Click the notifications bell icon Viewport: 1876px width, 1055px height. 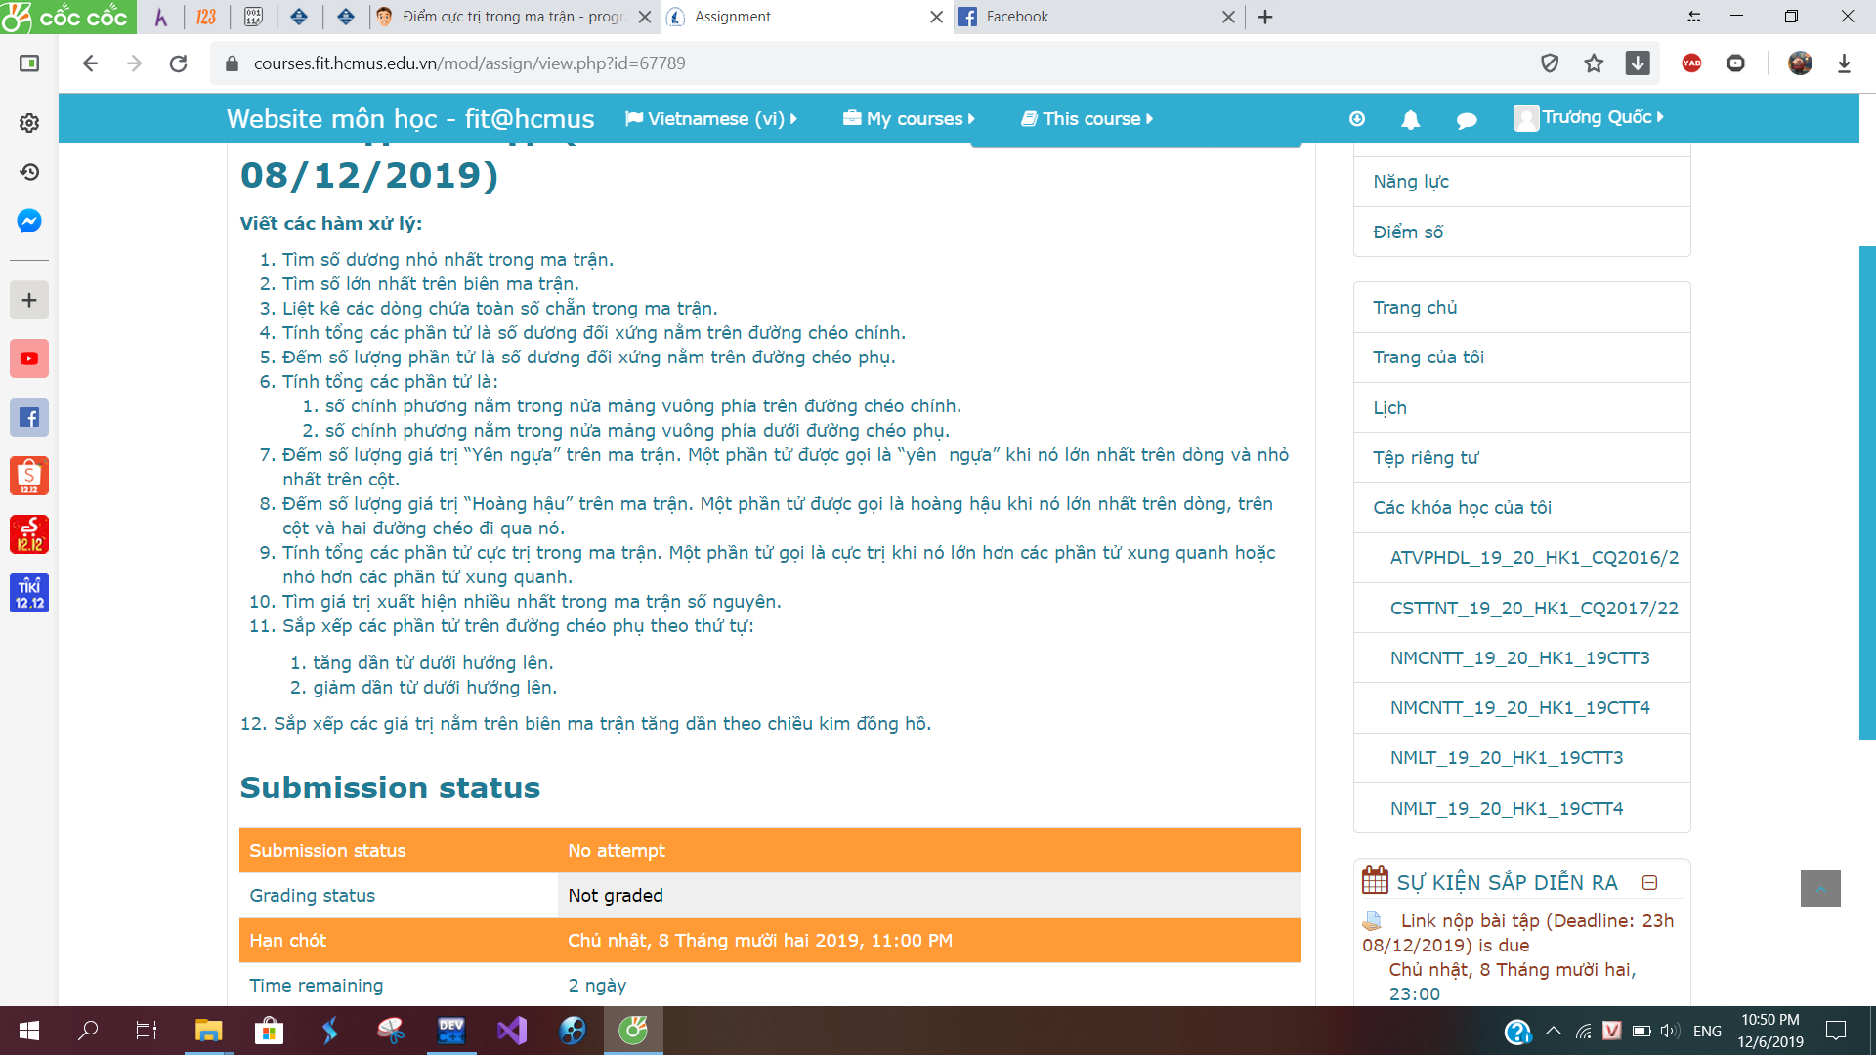1410,119
